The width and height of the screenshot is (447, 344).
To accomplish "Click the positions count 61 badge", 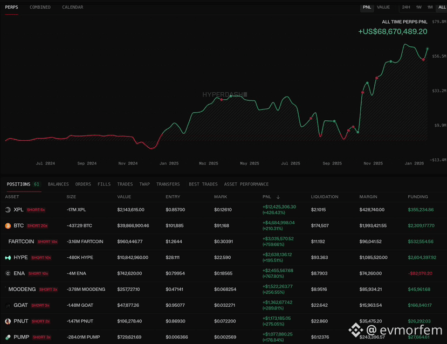I will tap(37, 184).
